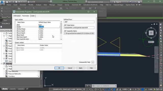Select the Sites tree item
The image size is (163, 91).
(x=10, y=41)
